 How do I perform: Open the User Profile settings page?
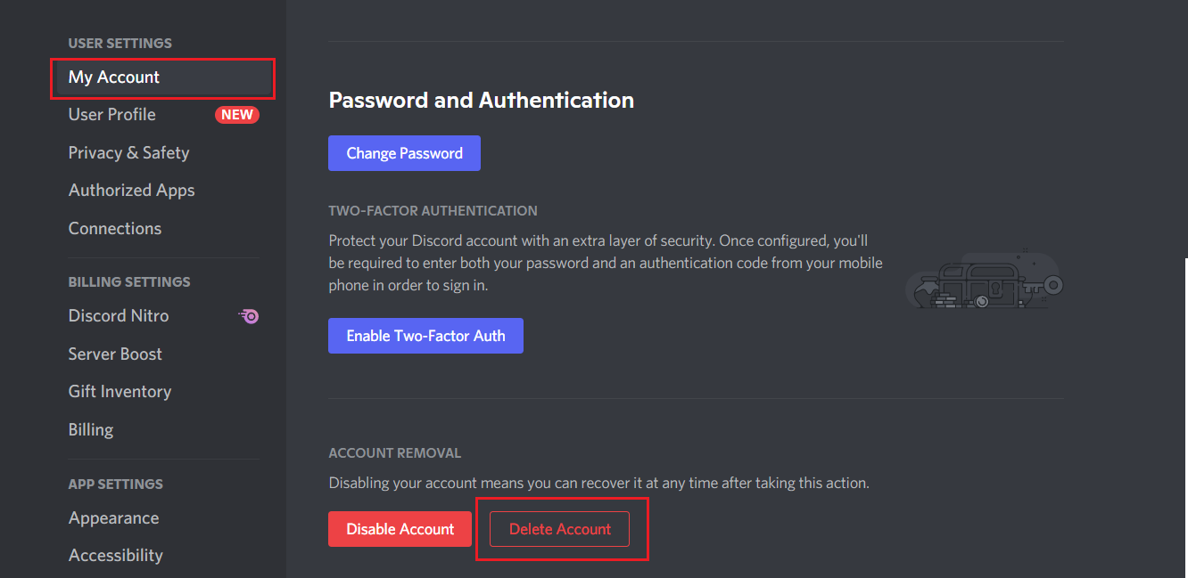click(111, 114)
